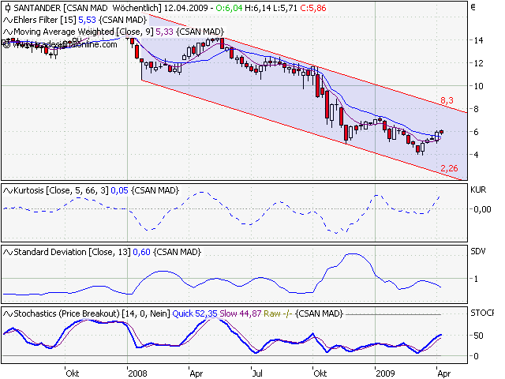The width and height of the screenshot is (505, 379).
Task: Click the Moving Average Weighted line icon
Action: [x=8, y=32]
